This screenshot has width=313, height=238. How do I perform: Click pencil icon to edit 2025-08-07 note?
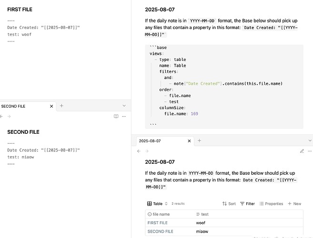pyautogui.click(x=302, y=151)
